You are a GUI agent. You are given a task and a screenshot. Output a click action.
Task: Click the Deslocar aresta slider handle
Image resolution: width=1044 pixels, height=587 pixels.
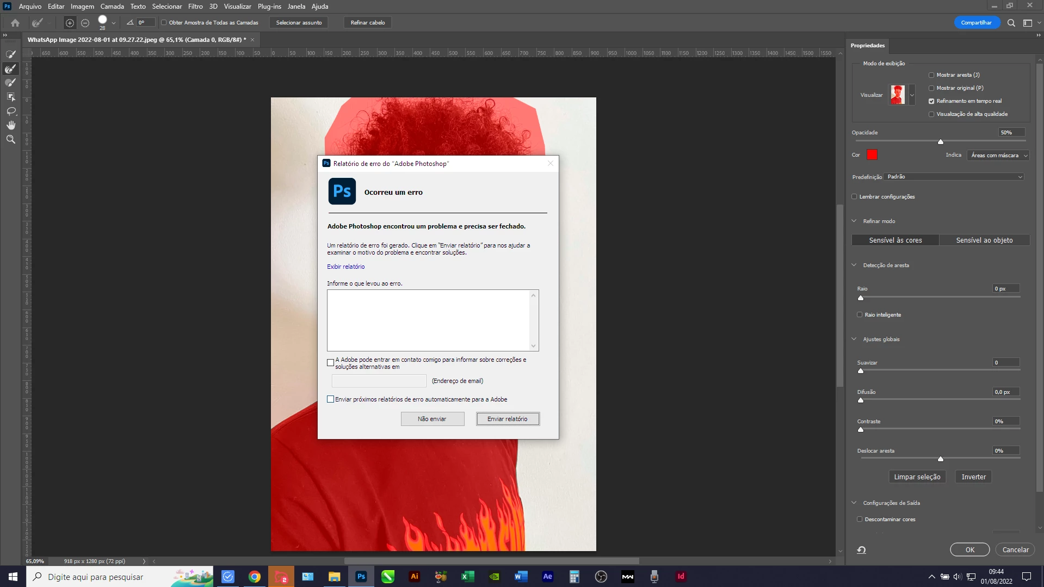[x=941, y=459]
